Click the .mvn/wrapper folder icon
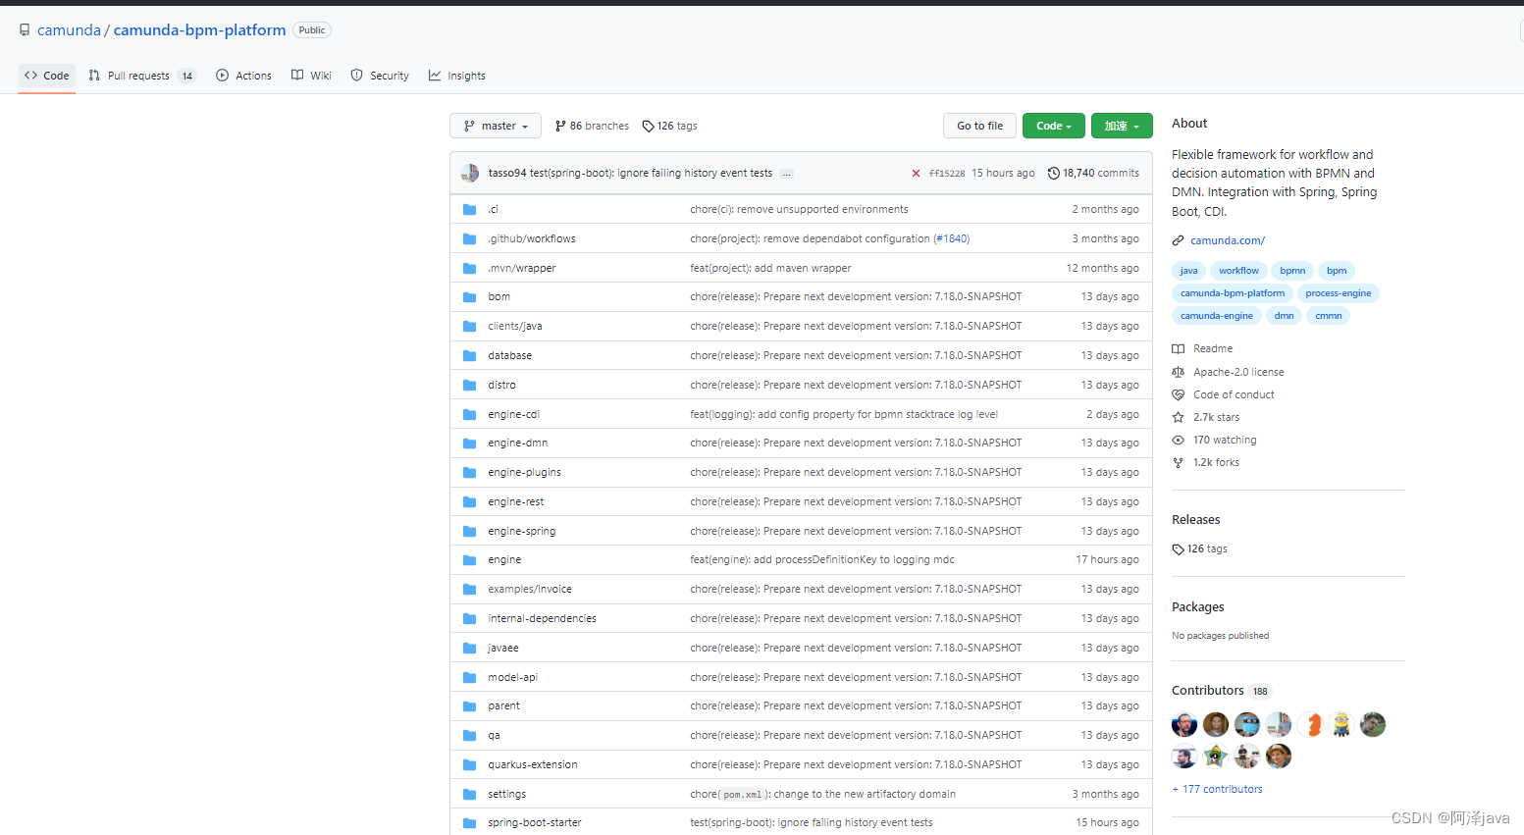This screenshot has height=835, width=1524. click(469, 268)
